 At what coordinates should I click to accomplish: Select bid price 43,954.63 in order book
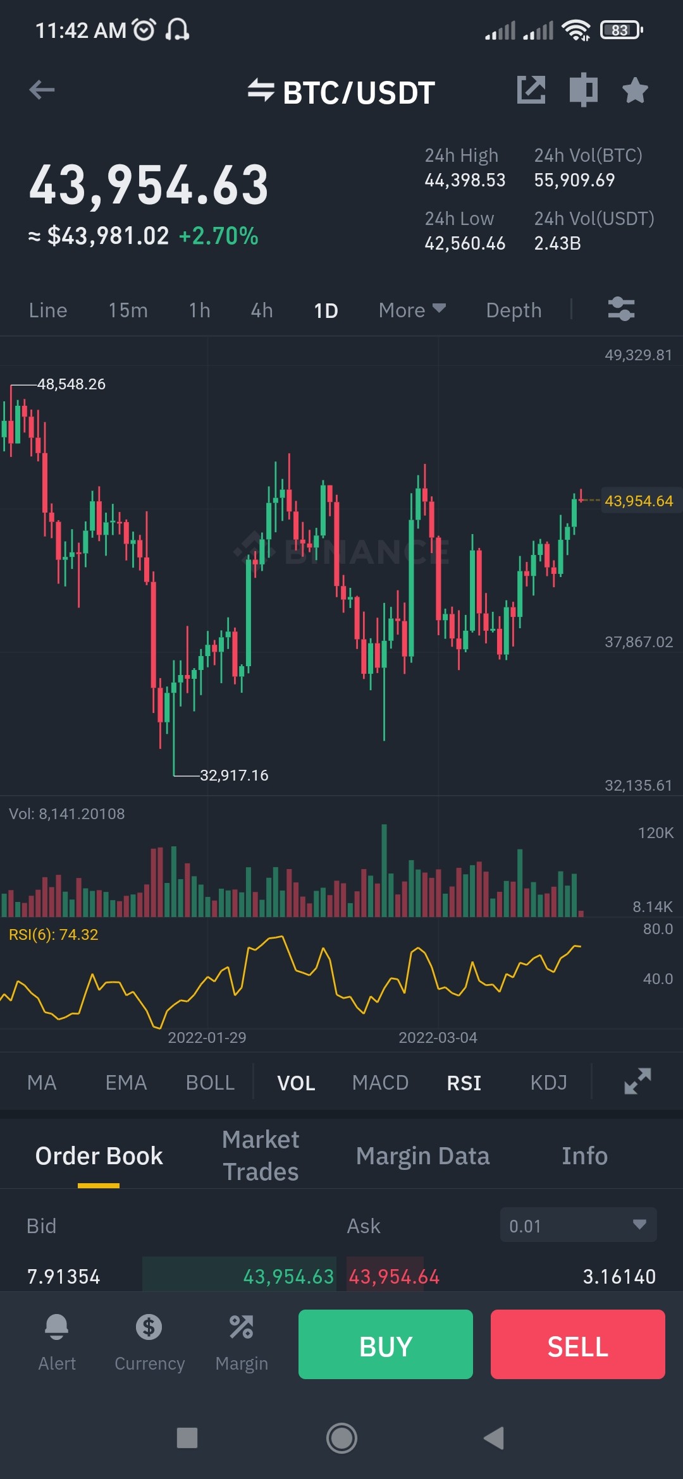[x=288, y=1277]
